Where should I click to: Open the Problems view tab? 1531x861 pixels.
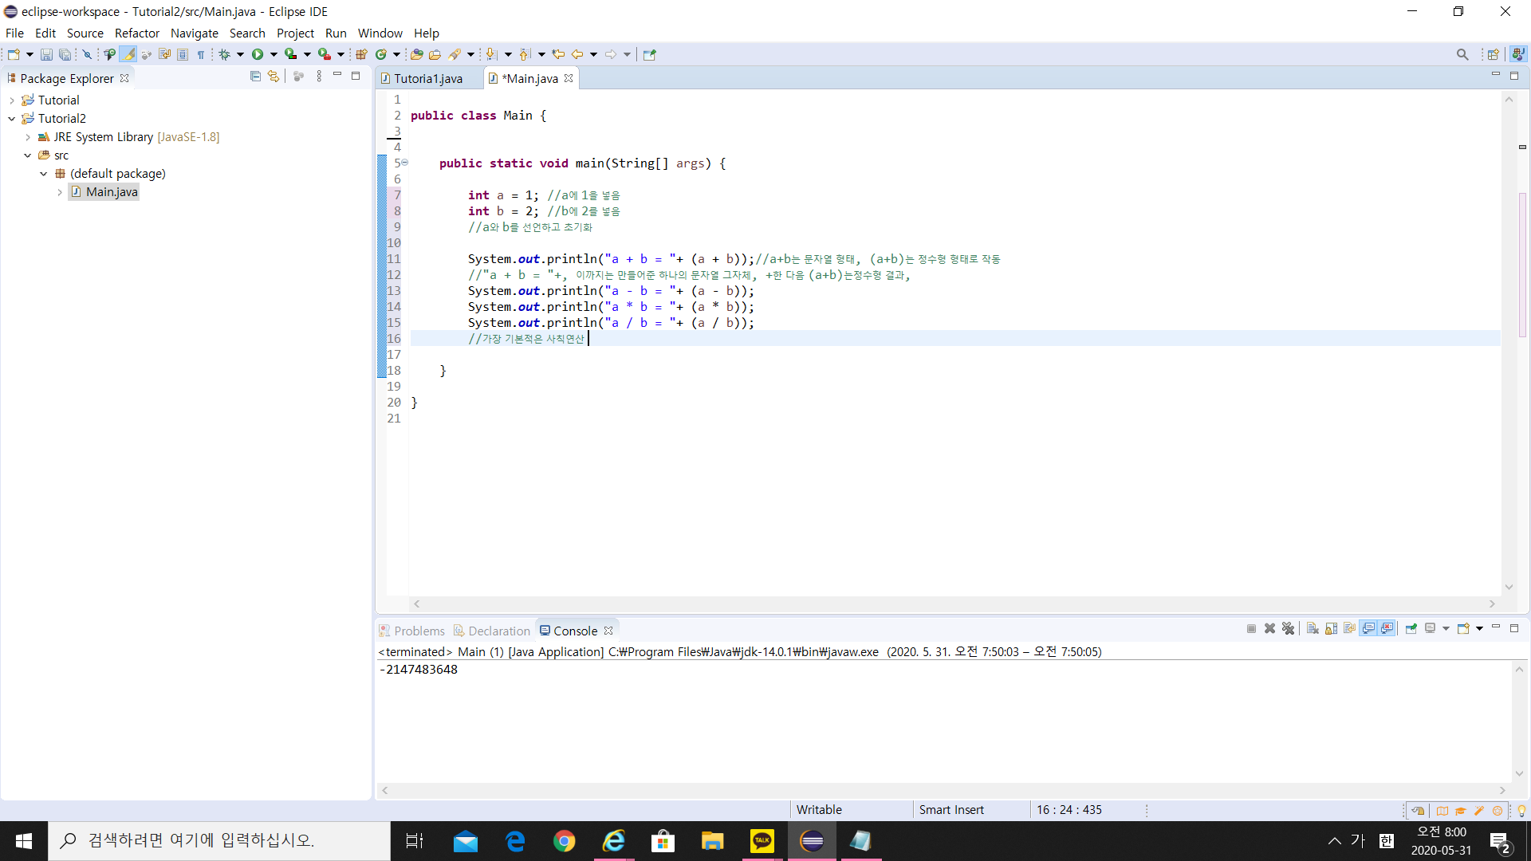click(x=419, y=631)
